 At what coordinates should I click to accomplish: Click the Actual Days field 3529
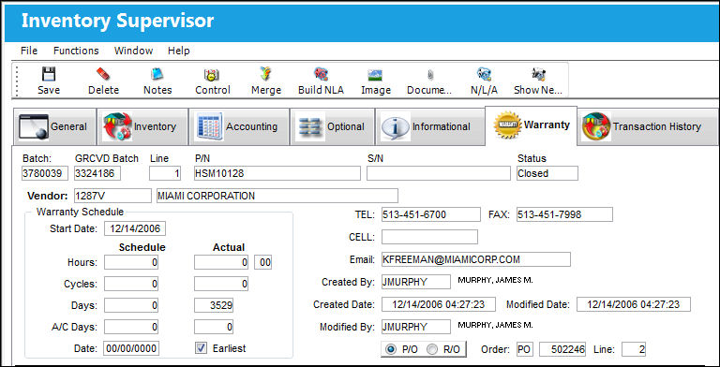214,305
